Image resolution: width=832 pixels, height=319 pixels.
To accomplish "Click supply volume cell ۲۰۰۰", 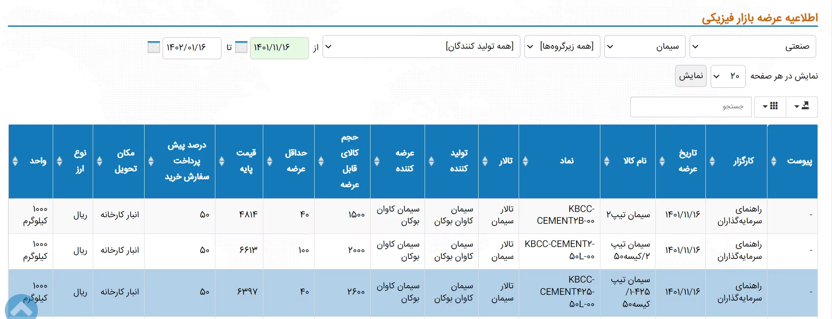I will pos(342,251).
